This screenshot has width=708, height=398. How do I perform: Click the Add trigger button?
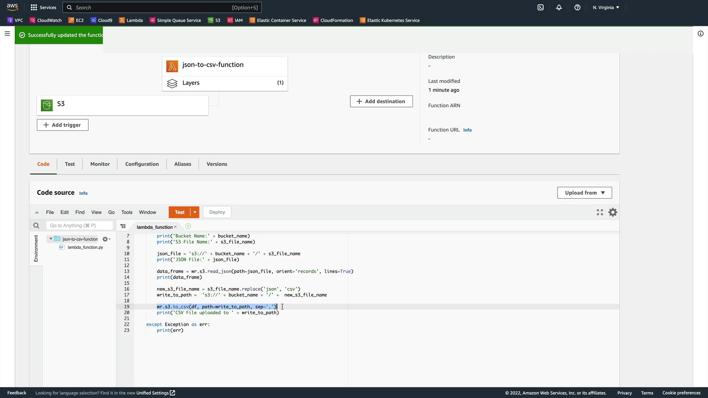[x=62, y=125]
